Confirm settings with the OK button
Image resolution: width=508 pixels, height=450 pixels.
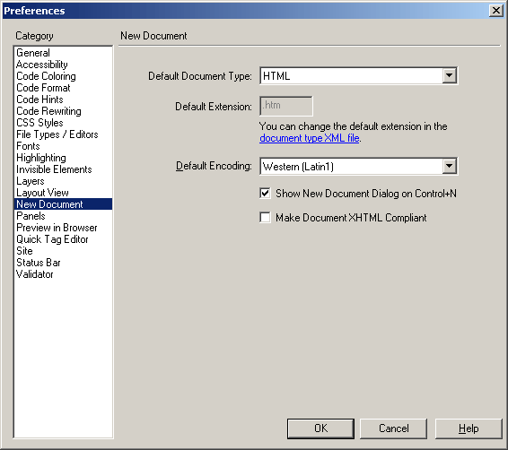click(x=320, y=428)
